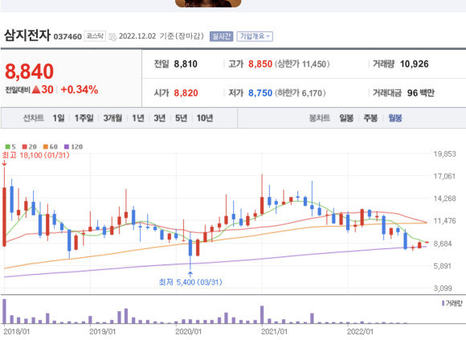
Task: Click the 코스닥 market badge
Action: pos(95,36)
